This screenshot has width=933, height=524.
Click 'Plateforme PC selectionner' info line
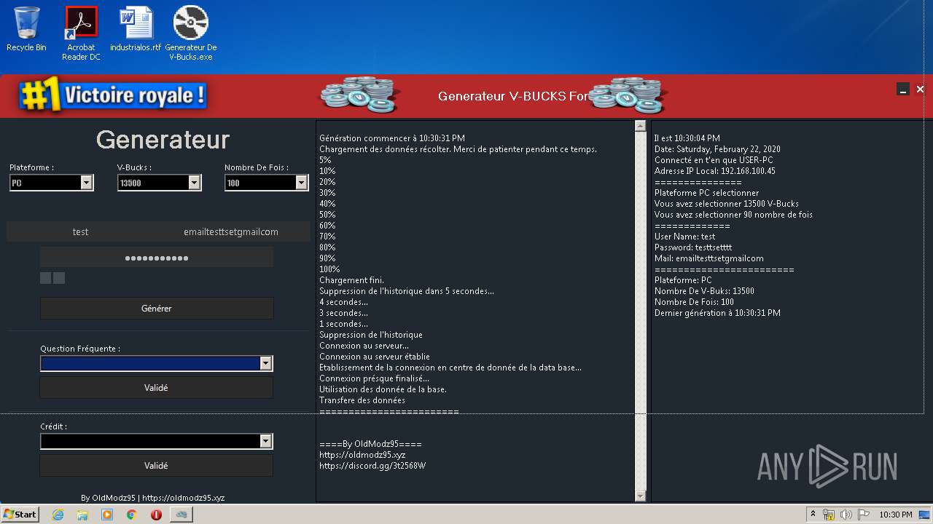click(706, 193)
